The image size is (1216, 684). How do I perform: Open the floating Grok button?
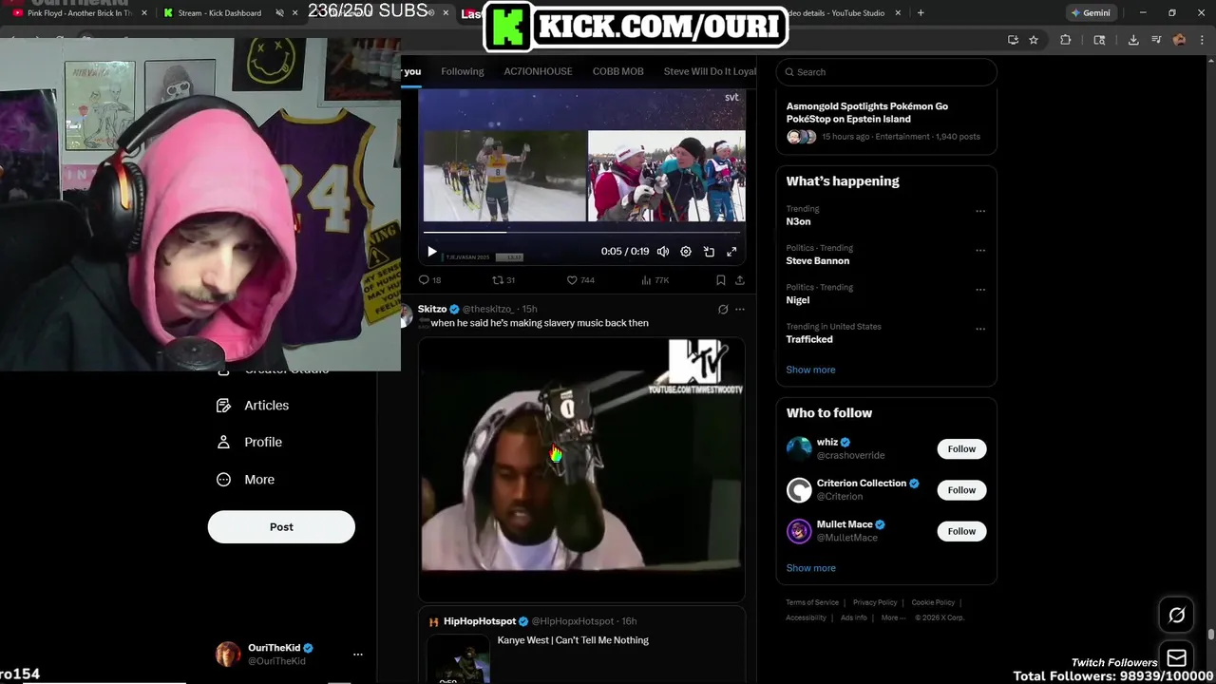(x=1176, y=616)
